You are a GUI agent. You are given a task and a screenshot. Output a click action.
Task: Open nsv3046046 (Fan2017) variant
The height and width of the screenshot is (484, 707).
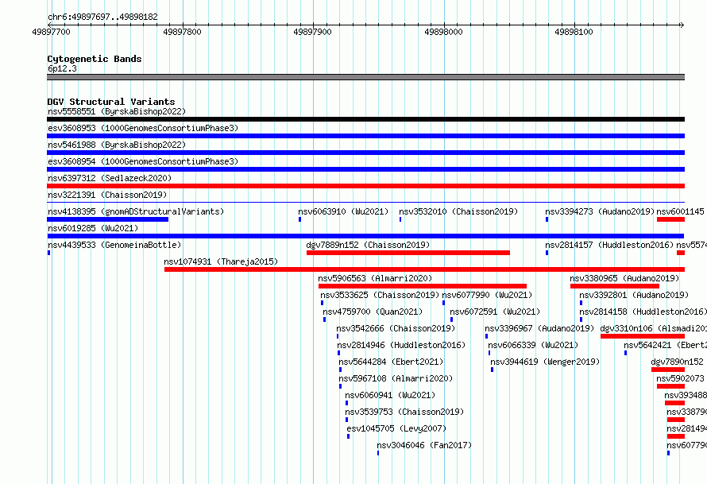pyautogui.click(x=424, y=445)
